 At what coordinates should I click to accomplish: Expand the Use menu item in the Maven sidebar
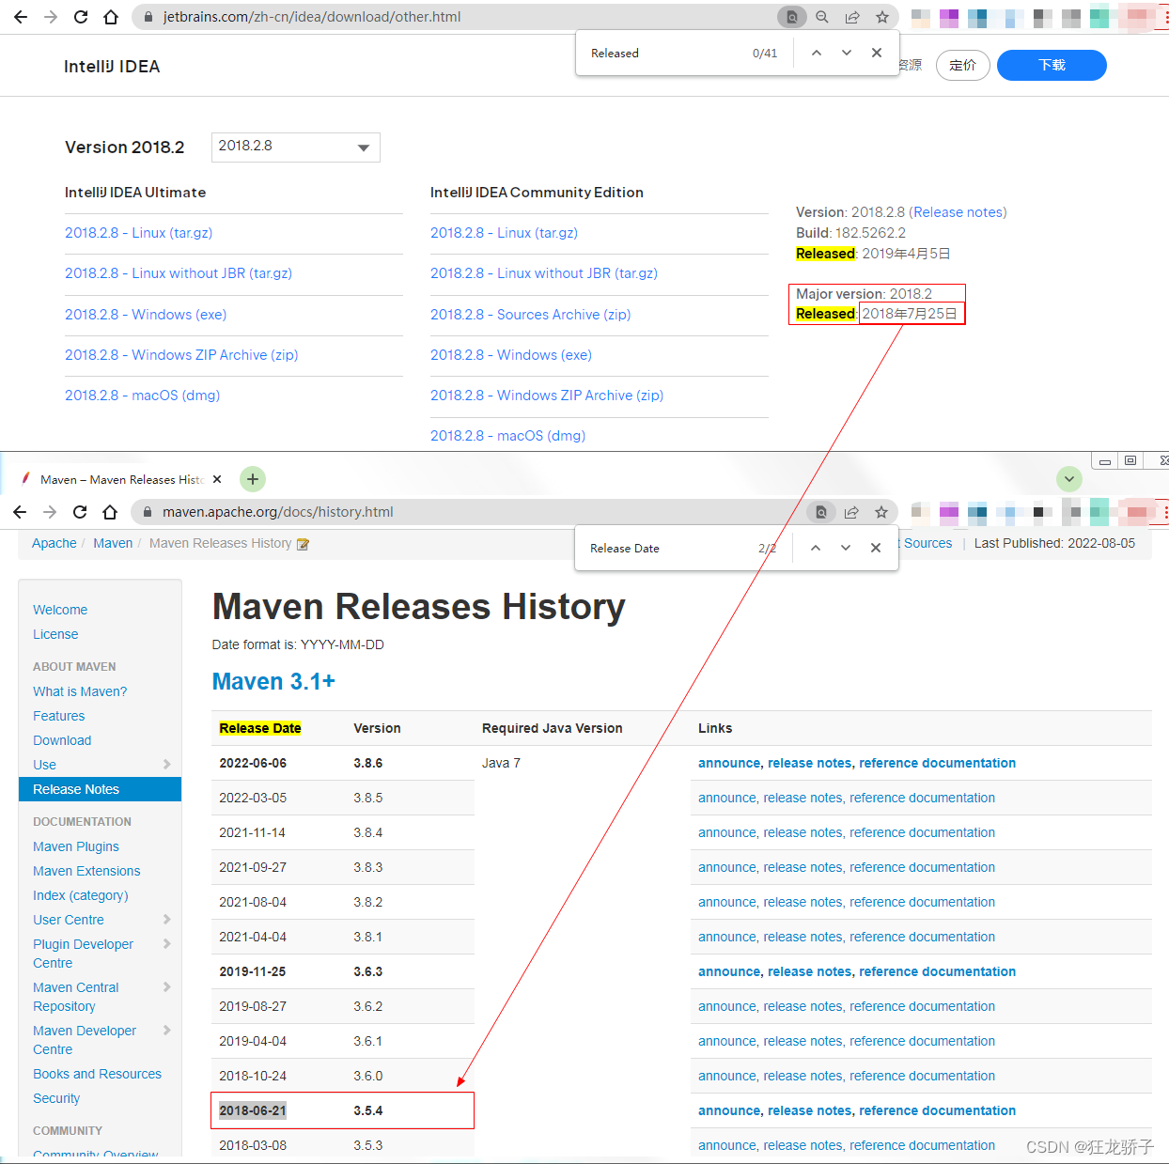[167, 764]
